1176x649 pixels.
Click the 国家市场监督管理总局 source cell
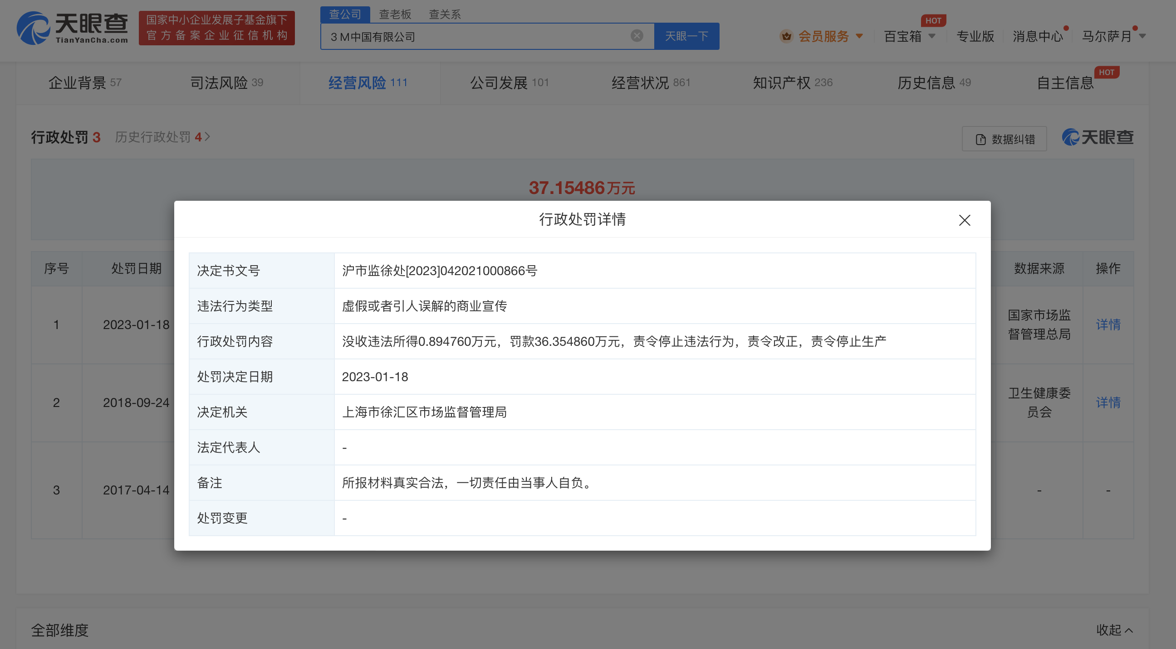coord(1039,324)
